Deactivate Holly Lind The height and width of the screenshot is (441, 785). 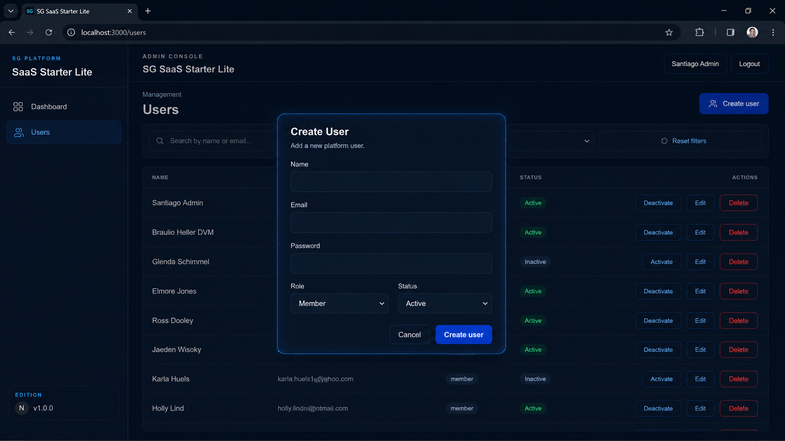click(x=658, y=409)
